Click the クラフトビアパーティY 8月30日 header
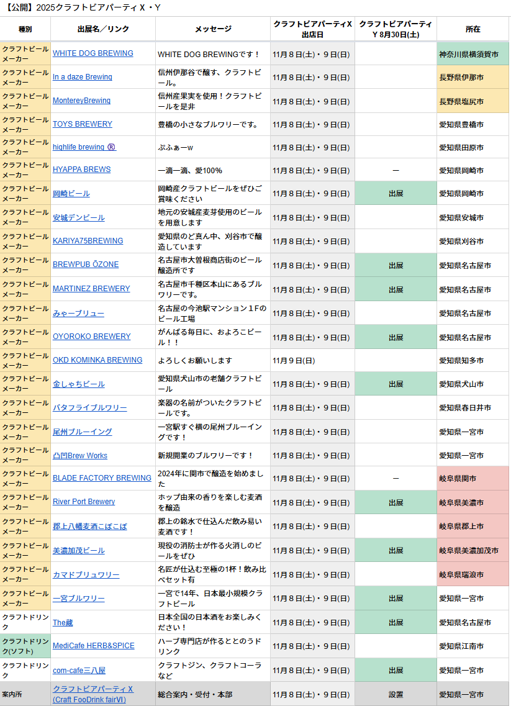Screen dimensions: 511x706 tap(396, 29)
